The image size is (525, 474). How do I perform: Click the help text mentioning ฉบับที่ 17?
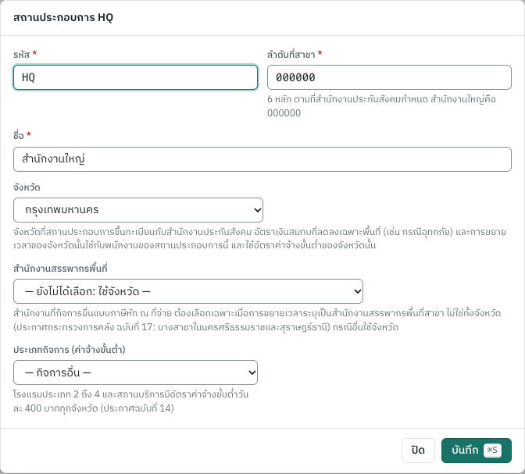257,320
